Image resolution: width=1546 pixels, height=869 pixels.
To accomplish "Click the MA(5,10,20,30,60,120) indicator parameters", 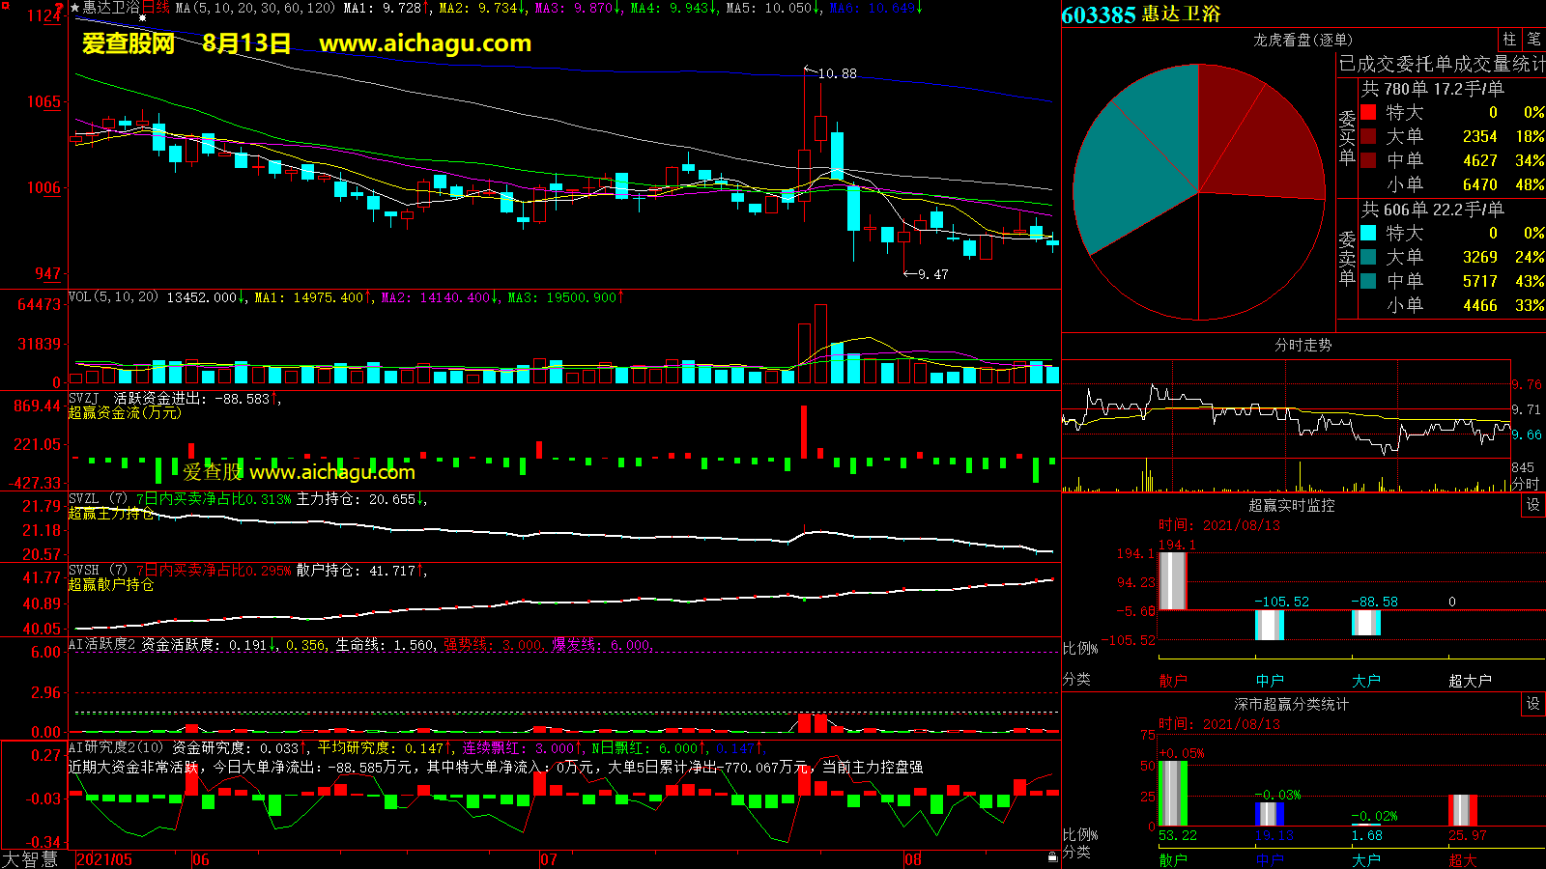I will pos(255,8).
